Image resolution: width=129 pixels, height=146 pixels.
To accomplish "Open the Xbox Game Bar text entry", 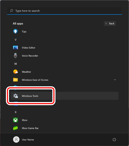I will click(x=30, y=128).
